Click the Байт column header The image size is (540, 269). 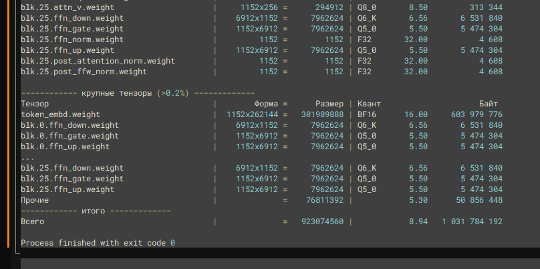coord(489,104)
